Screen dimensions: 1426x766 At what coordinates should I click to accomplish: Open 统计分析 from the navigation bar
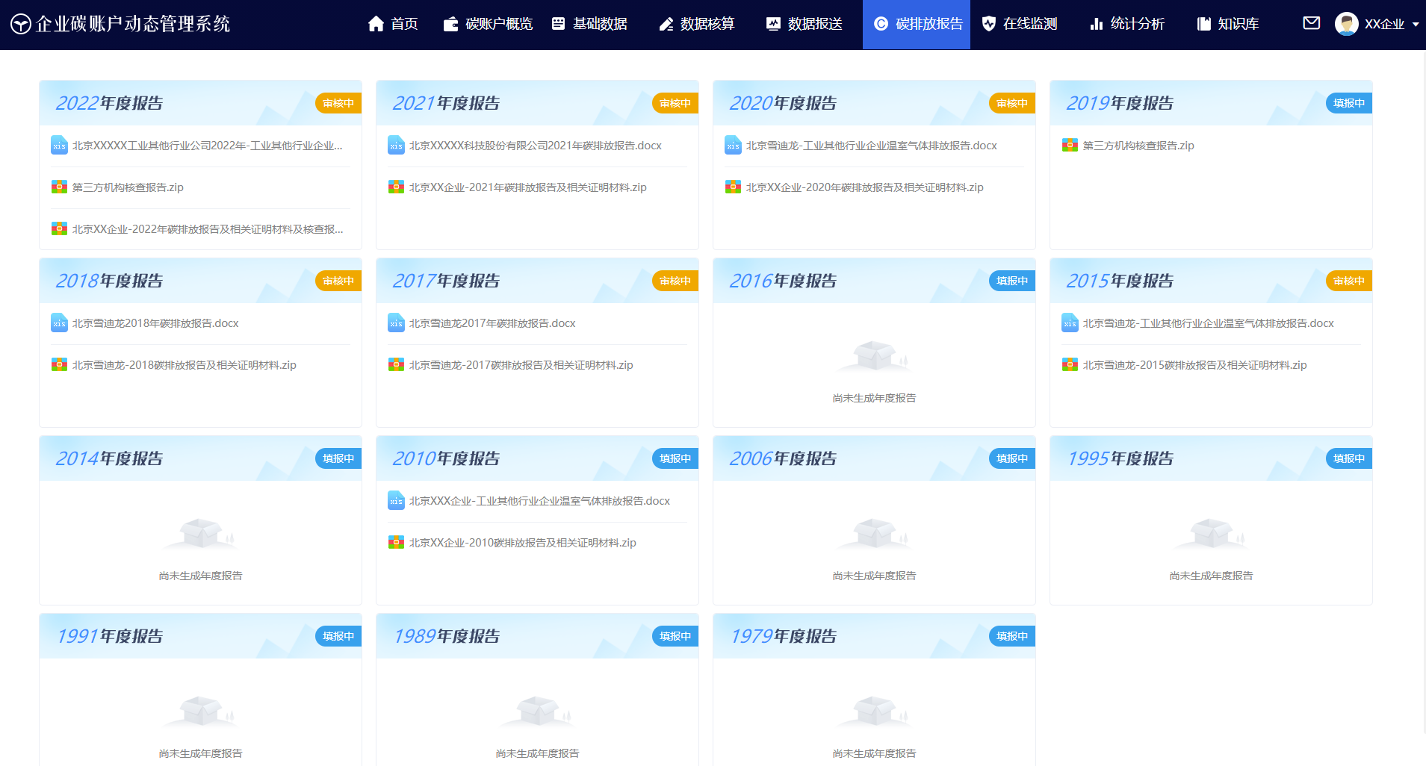coord(1127,25)
